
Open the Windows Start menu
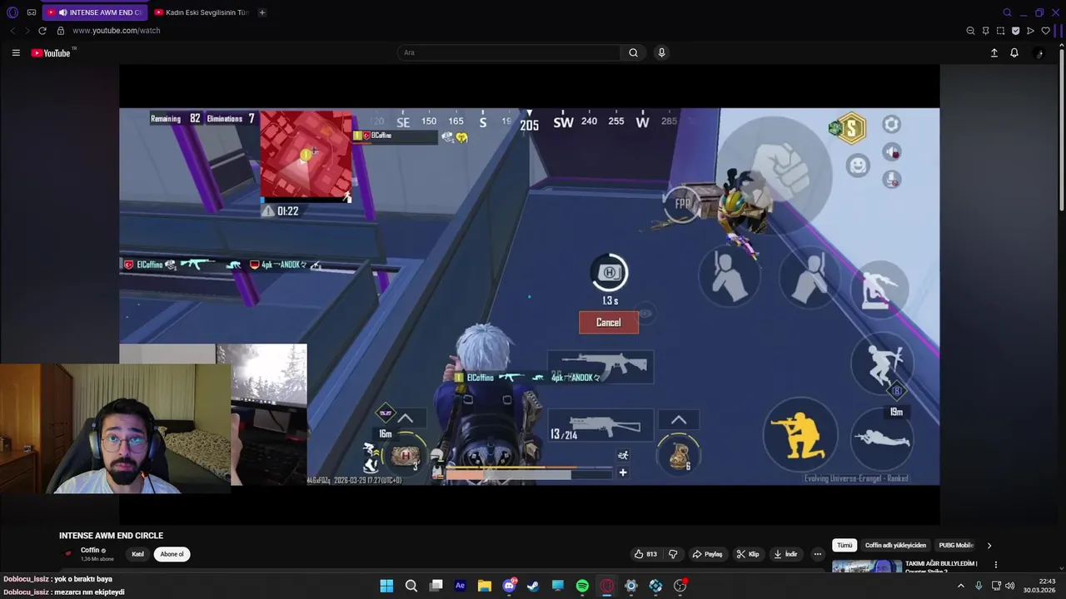pos(386,586)
